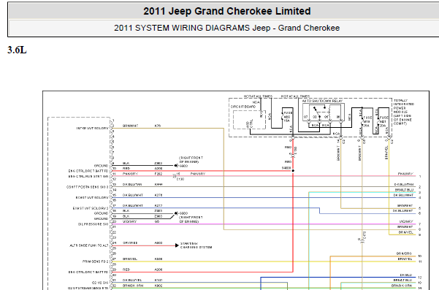Screen dimensions: 439x290
Task: Click the "C130" connector label
Action: (x=180, y=179)
